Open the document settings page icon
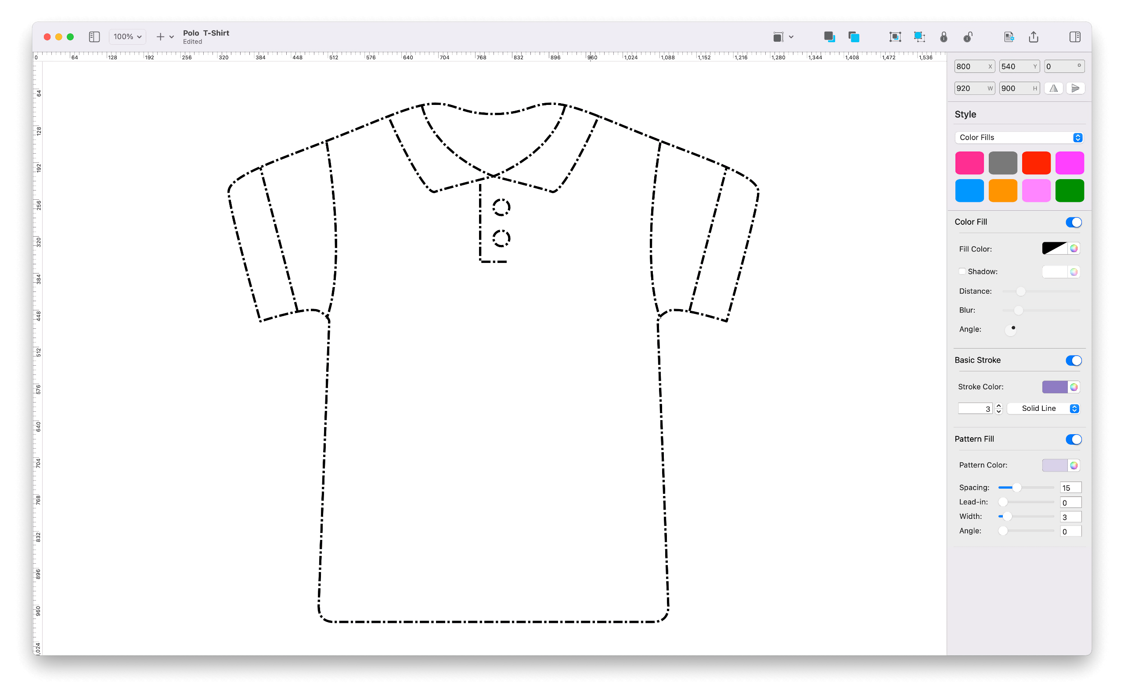The height and width of the screenshot is (698, 1124). point(1009,37)
